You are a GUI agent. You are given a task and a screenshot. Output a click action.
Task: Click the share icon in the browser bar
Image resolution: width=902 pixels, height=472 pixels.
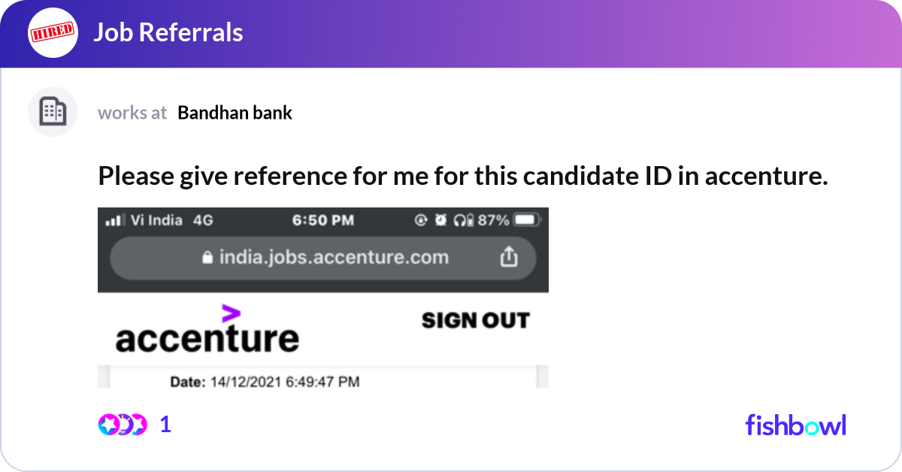(x=509, y=258)
